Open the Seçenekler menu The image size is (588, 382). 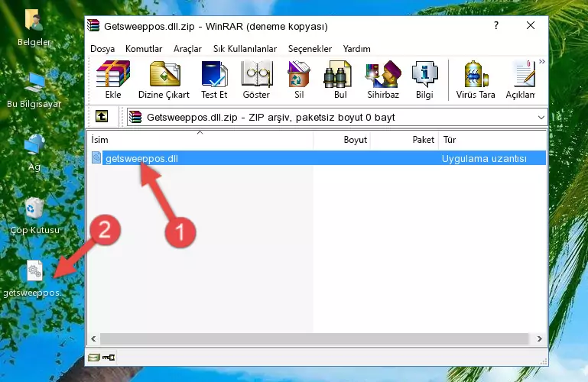310,49
